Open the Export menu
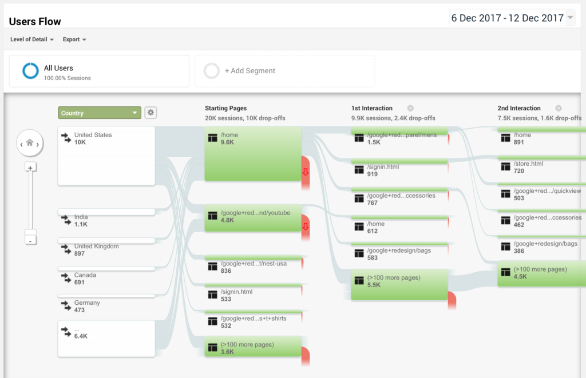Image resolution: width=586 pixels, height=378 pixels. pos(74,39)
